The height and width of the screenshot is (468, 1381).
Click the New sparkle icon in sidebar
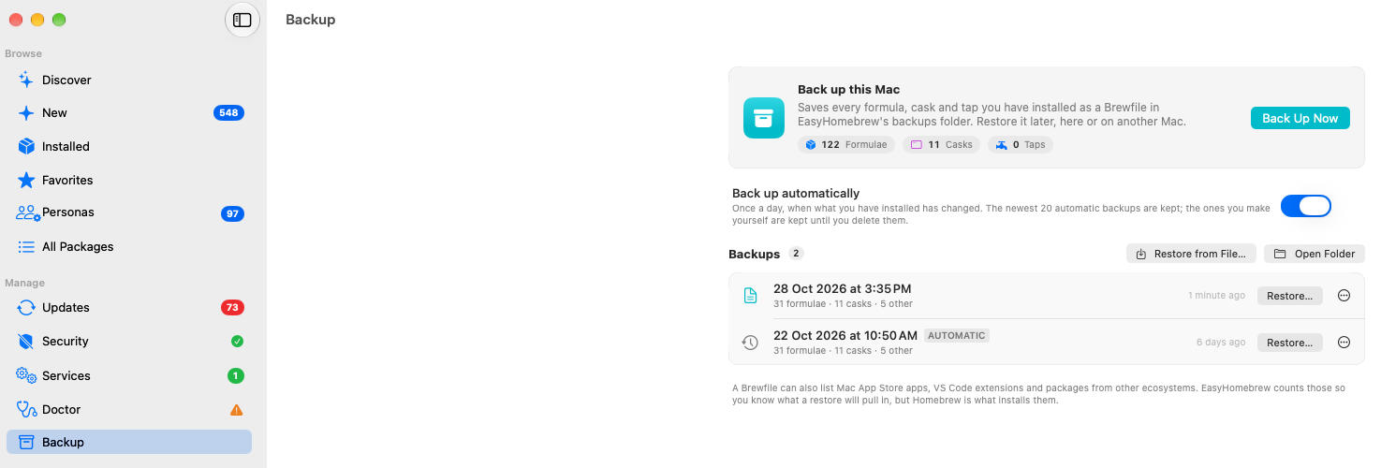pyautogui.click(x=26, y=112)
